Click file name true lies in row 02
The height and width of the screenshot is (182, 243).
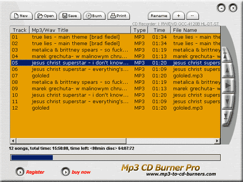pyautogui.click(x=196, y=44)
